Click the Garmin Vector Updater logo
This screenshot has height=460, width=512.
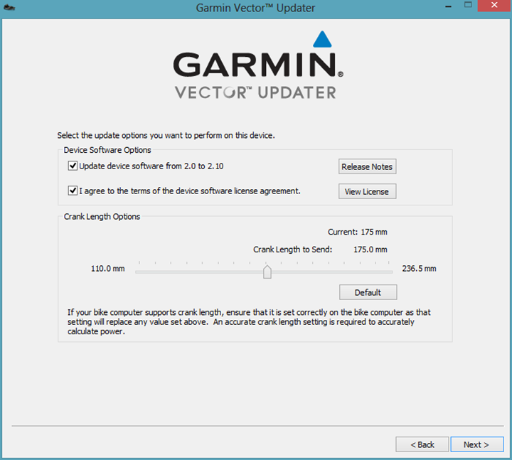(257, 65)
